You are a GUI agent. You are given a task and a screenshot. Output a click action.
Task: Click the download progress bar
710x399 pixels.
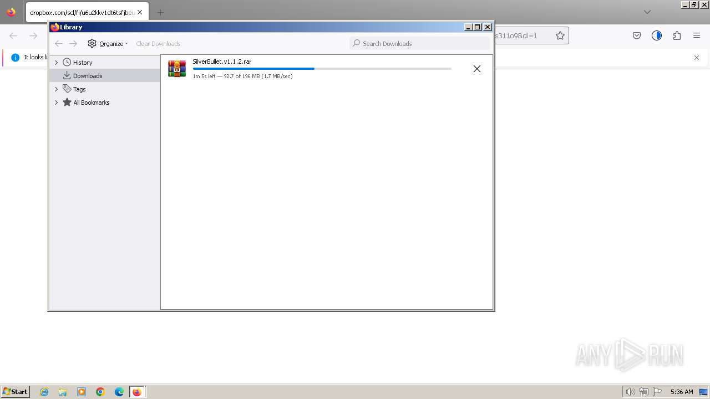(x=322, y=69)
